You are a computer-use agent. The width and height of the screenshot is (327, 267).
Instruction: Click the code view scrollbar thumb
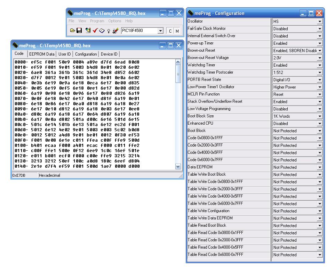coord(178,74)
